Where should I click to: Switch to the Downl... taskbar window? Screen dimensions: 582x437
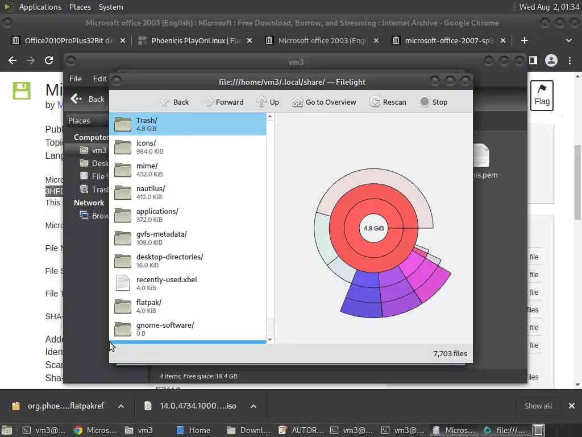[x=249, y=430]
